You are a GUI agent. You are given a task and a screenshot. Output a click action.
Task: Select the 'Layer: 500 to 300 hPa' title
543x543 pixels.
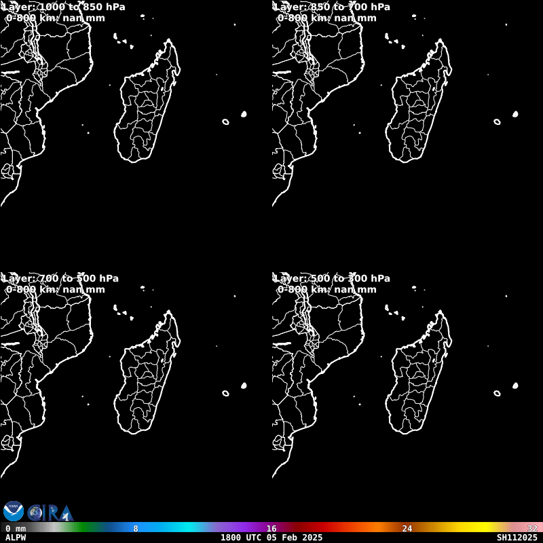(332, 278)
